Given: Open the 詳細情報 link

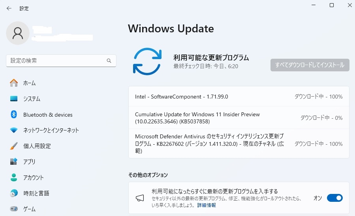Looking at the screenshot, I should 206,205.
